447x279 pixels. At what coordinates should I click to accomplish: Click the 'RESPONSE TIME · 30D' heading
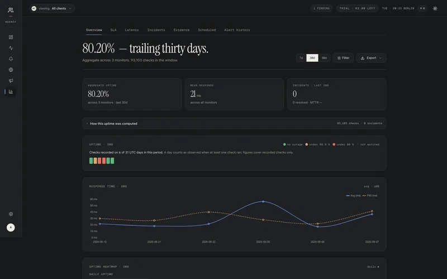coord(108,186)
